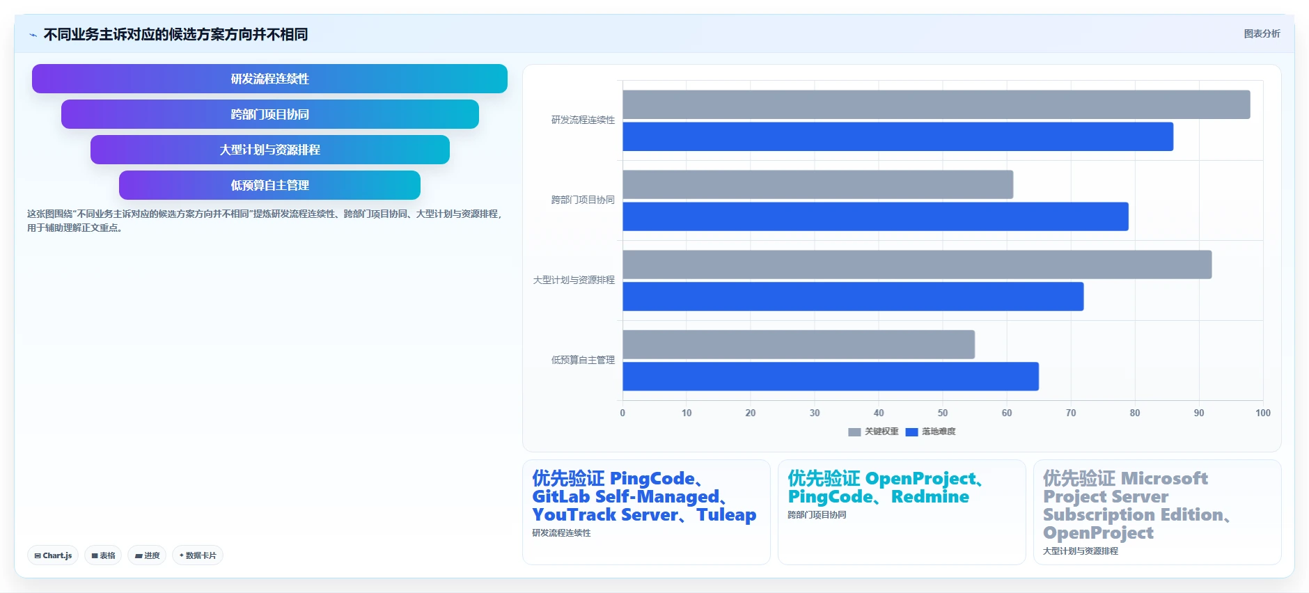Click the gray 关键权重 bar for 研发流程连续性

(936, 104)
